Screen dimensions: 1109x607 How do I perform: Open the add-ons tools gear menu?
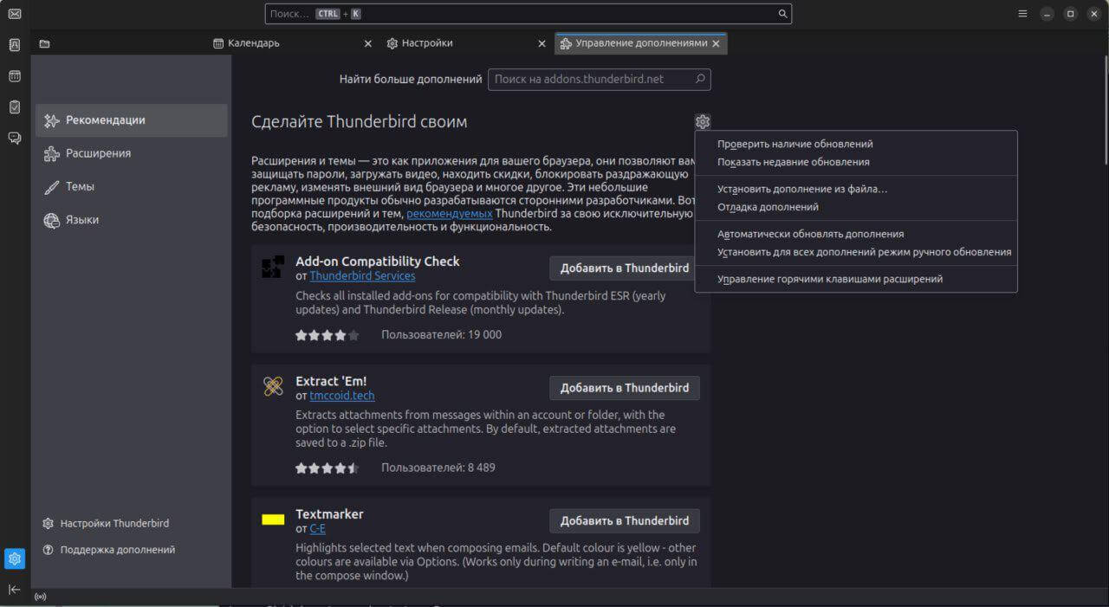tap(702, 122)
